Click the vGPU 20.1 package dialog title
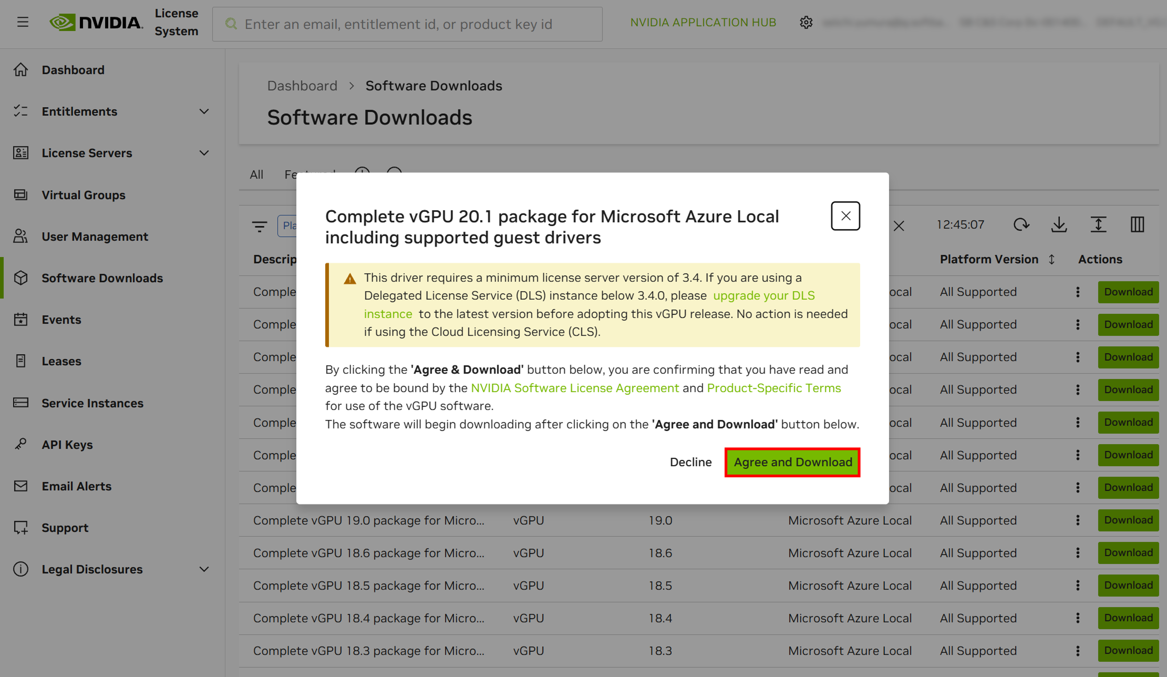 [552, 227]
